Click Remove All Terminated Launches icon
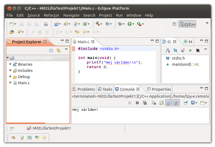This screenshot has width=215, height=147. point(145,103)
